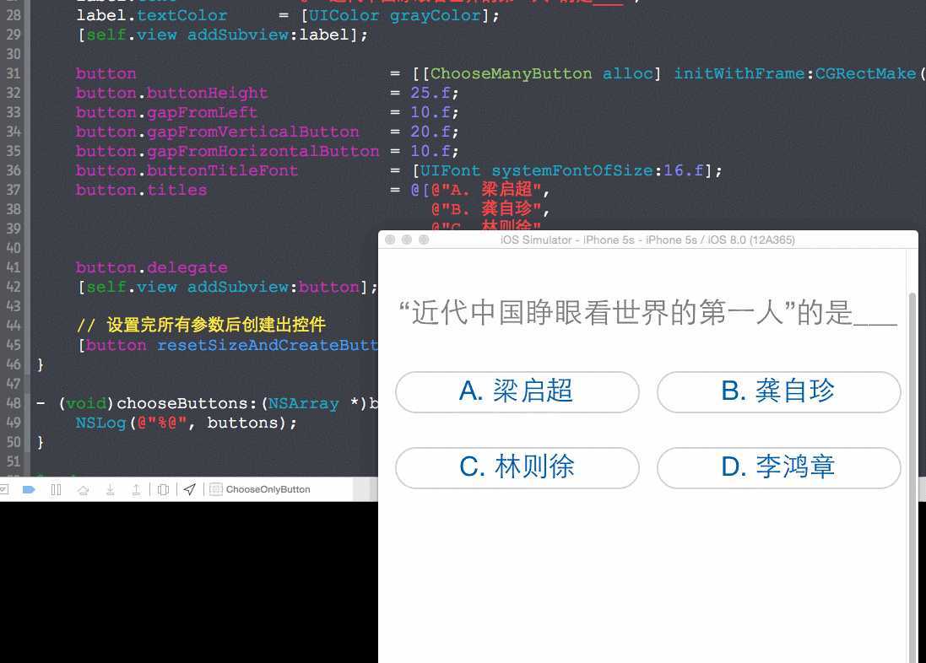The image size is (926, 663).
Task: Click line number 48 in the gutter
Action: [13, 402]
